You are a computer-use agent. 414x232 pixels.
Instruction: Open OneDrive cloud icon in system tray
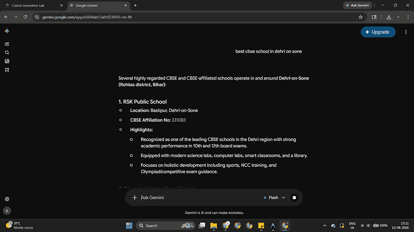[333, 226]
